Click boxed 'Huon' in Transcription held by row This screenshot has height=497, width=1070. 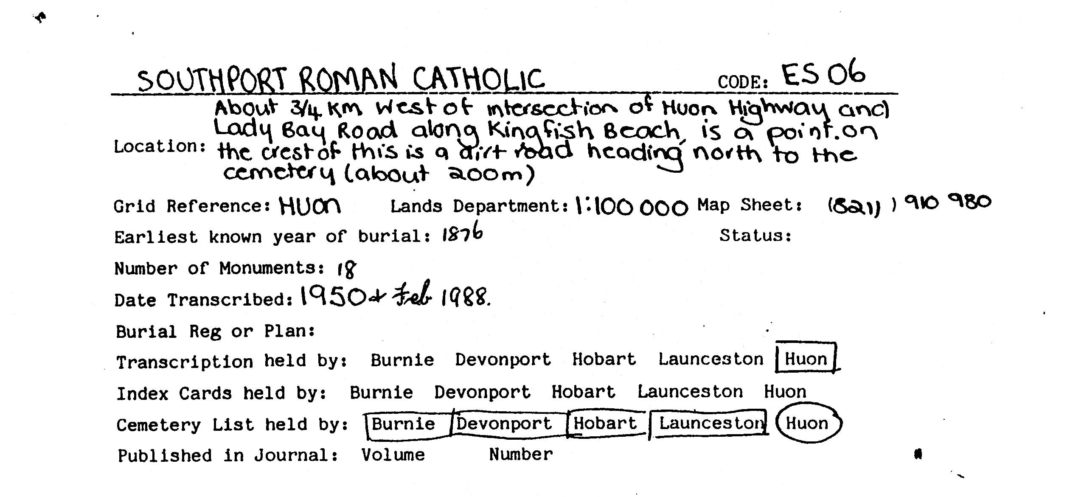pyautogui.click(x=807, y=358)
